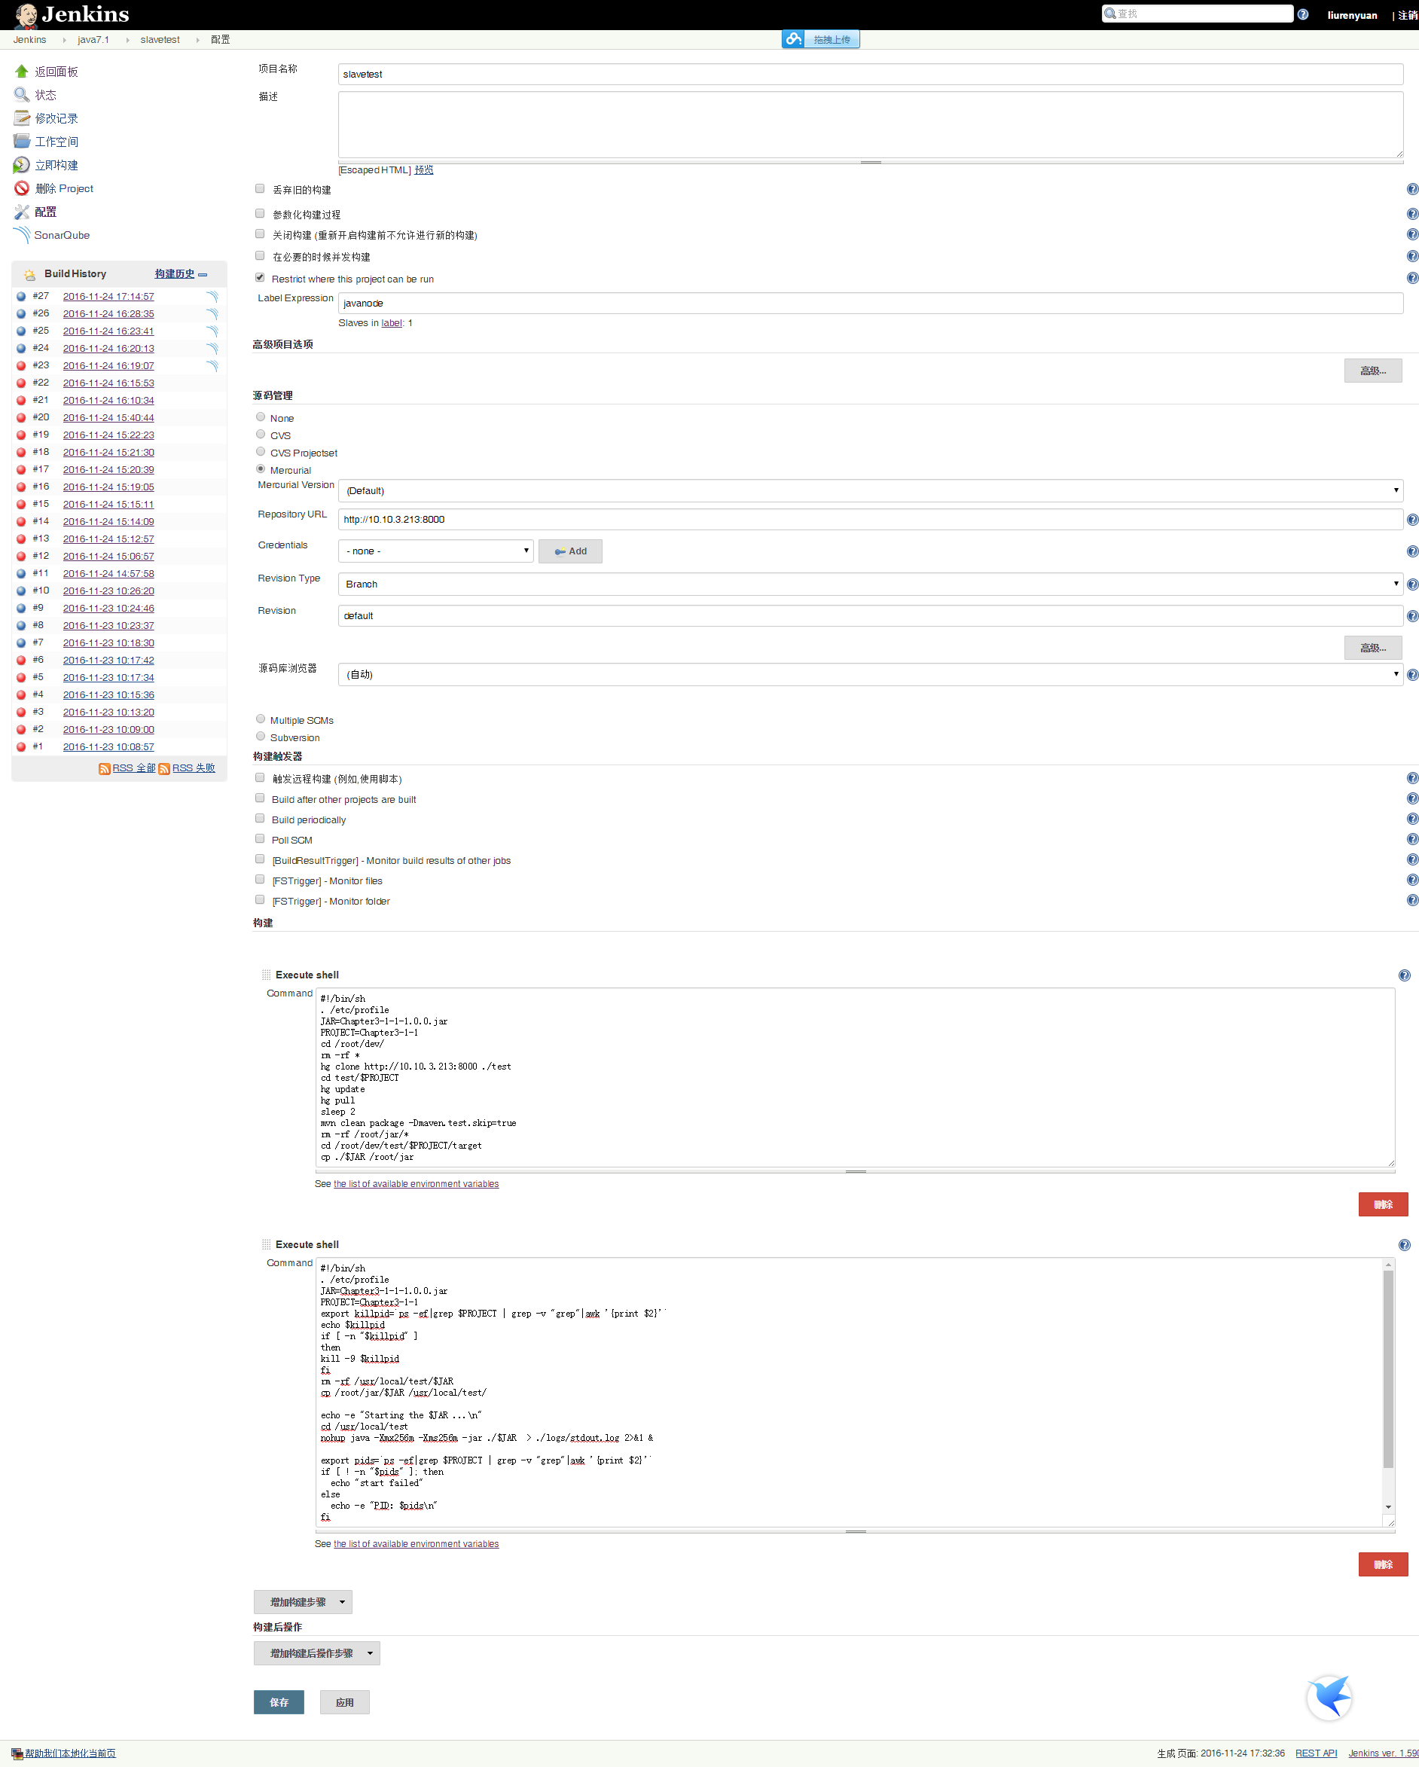Click the clock 立即构建 icon
The height and width of the screenshot is (1767, 1419).
click(22, 165)
